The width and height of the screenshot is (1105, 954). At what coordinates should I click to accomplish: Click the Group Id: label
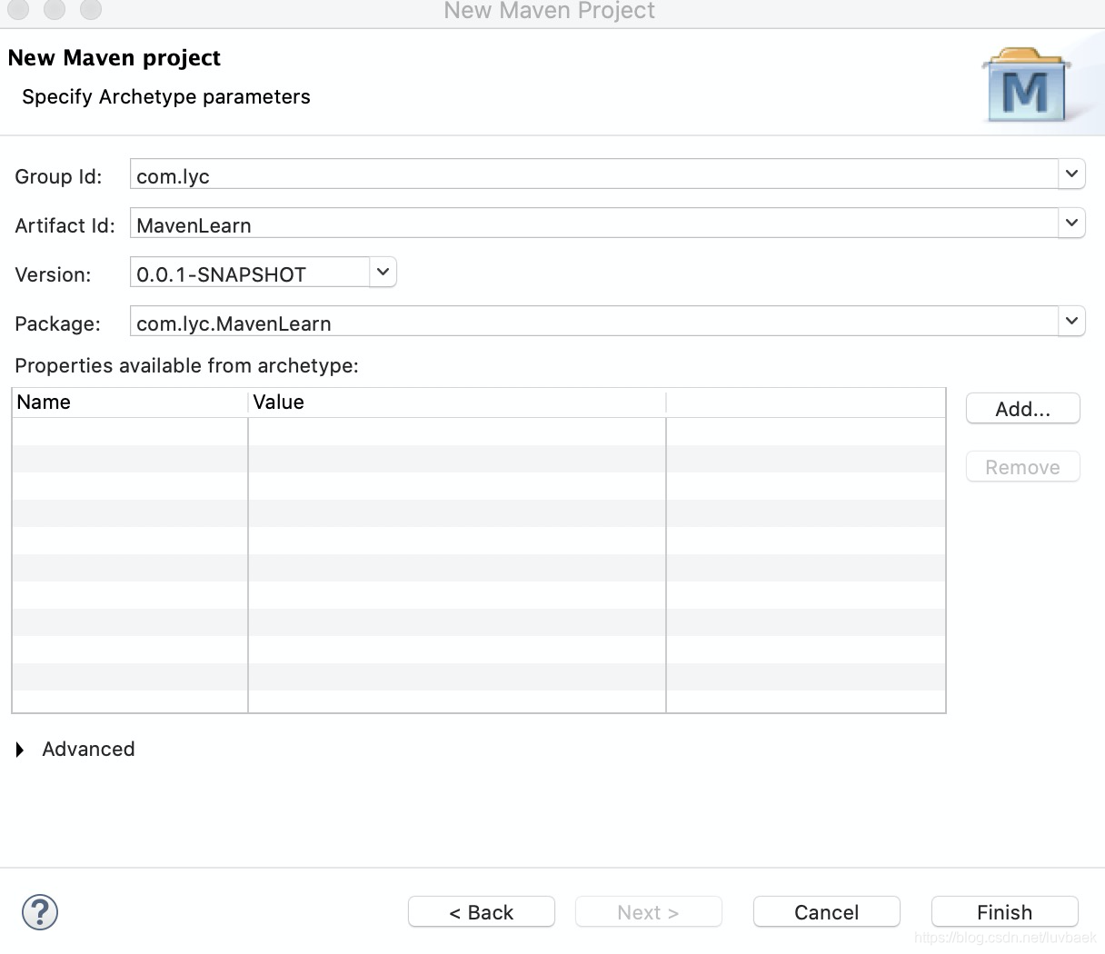point(58,176)
